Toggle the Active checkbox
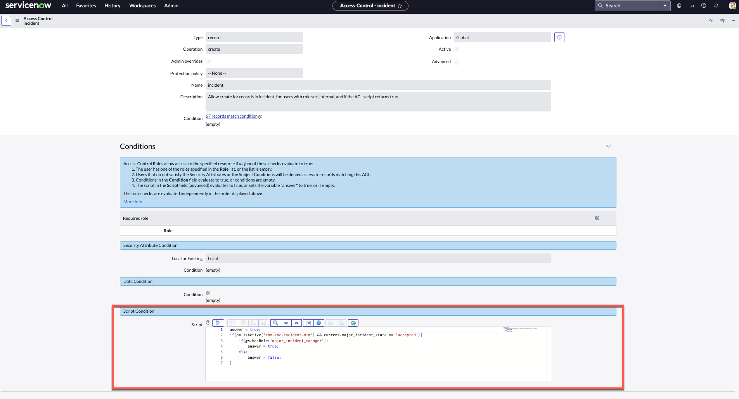 point(457,50)
